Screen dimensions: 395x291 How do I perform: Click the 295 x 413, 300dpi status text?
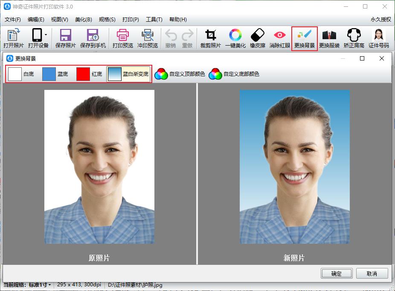pos(79,285)
